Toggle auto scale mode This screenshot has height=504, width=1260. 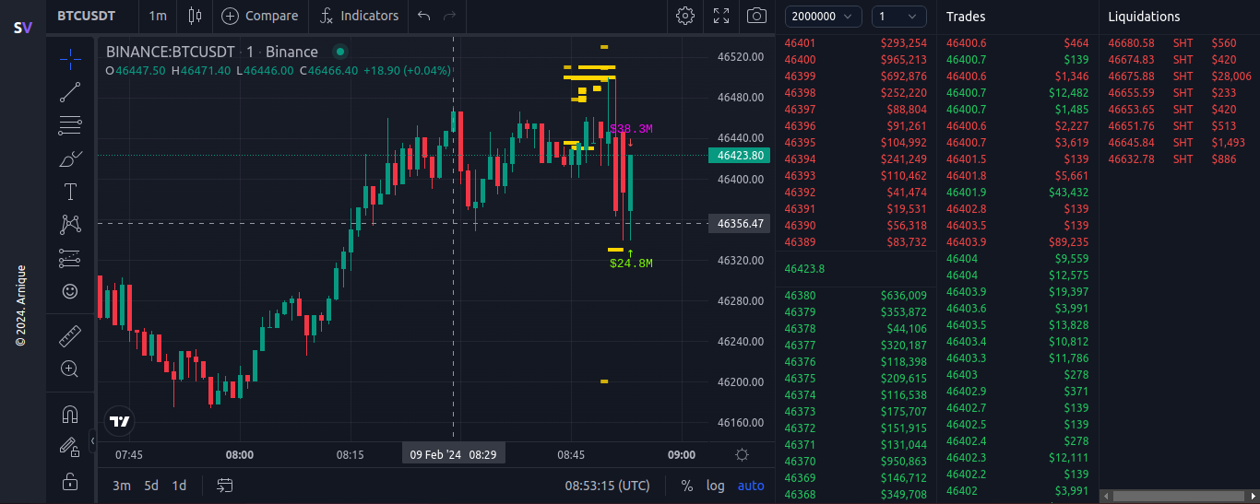(x=751, y=486)
